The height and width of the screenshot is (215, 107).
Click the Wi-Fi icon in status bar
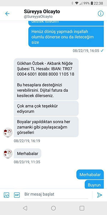pos(77,3)
